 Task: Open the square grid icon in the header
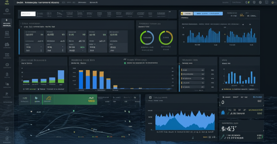(267, 2)
